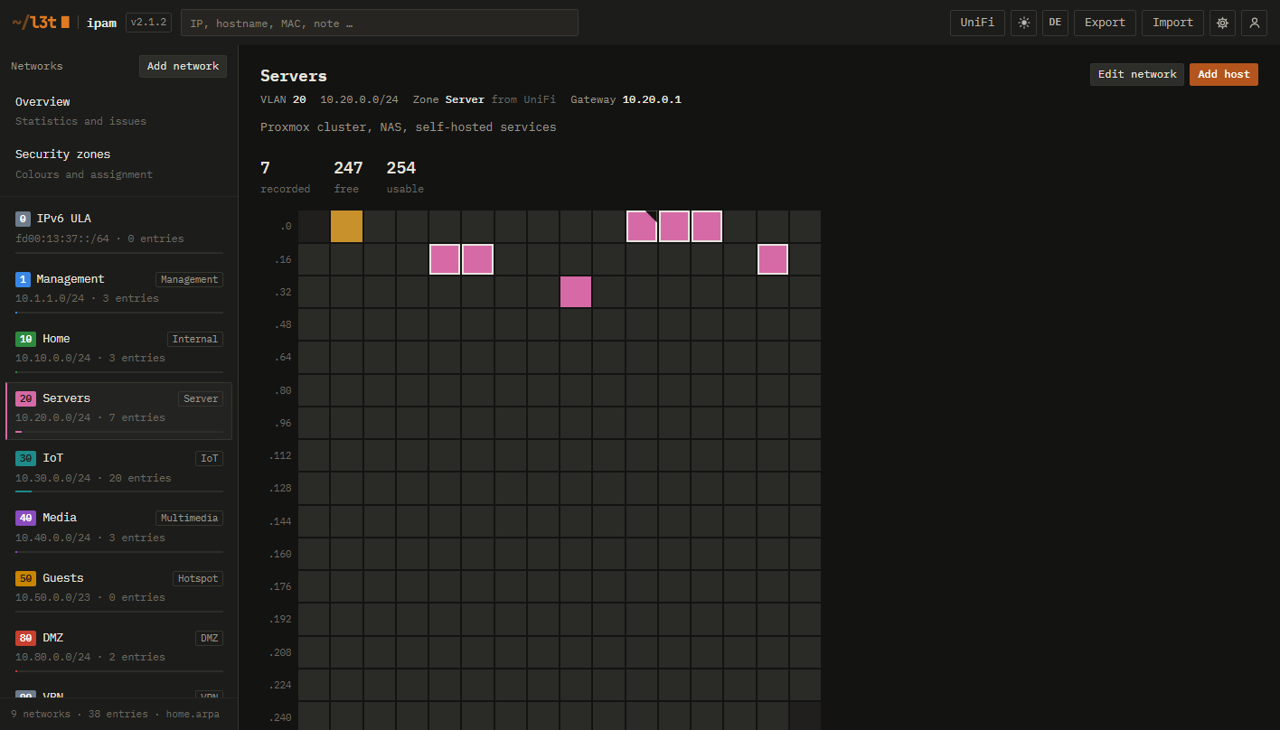Toggle the light/dark theme sun icon
Image resolution: width=1280 pixels, height=730 pixels.
tap(1024, 23)
